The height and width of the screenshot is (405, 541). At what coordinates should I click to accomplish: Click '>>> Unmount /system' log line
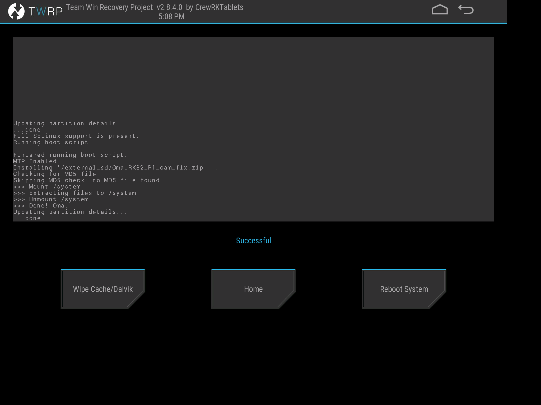(51, 199)
